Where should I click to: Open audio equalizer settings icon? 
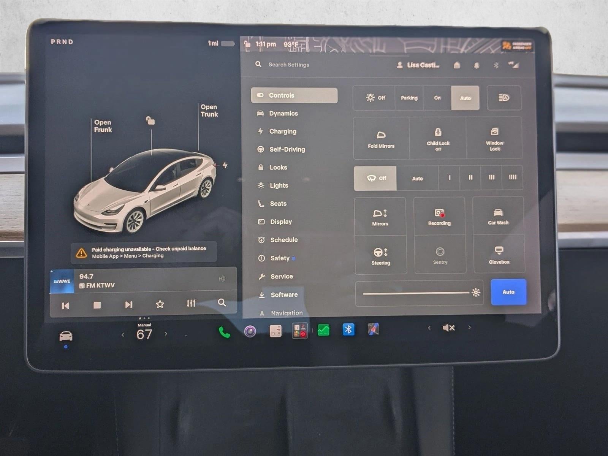(x=191, y=303)
